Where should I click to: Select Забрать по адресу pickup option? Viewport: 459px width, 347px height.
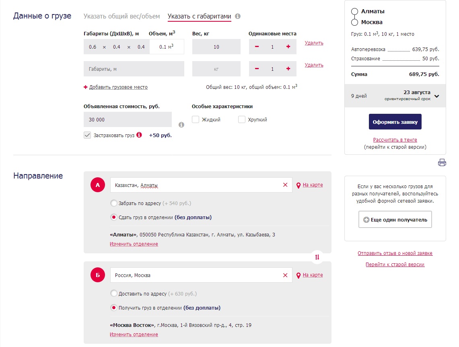(114, 203)
